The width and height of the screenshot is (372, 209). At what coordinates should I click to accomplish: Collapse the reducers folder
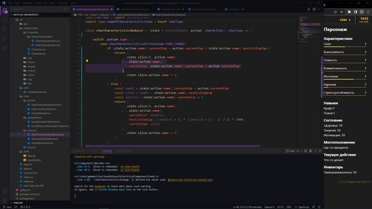point(30,130)
